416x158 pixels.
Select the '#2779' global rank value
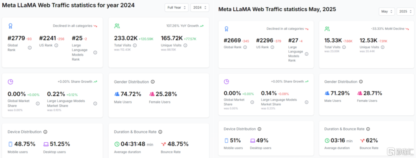[16, 39]
